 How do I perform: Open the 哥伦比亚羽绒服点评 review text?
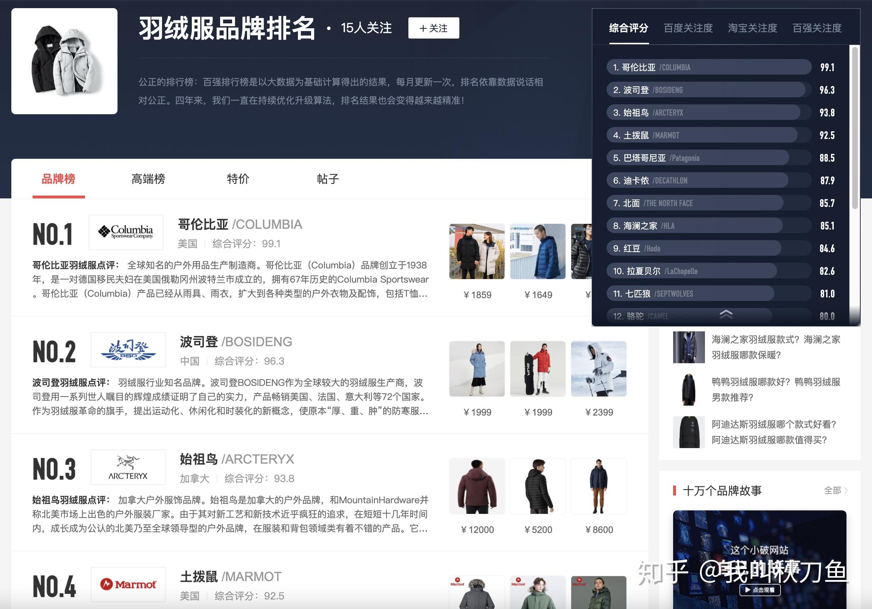[230, 279]
